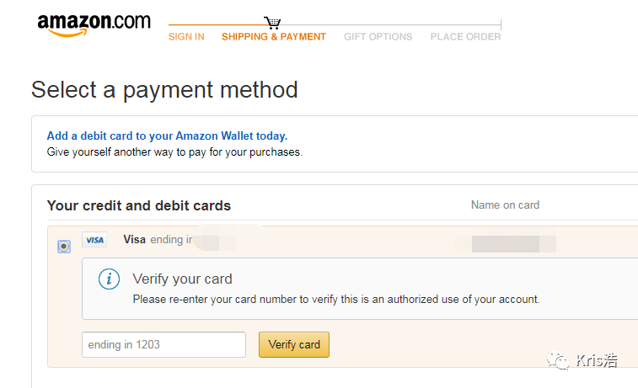
Task: Click the checkout progress bar end marker
Action: [501, 25]
